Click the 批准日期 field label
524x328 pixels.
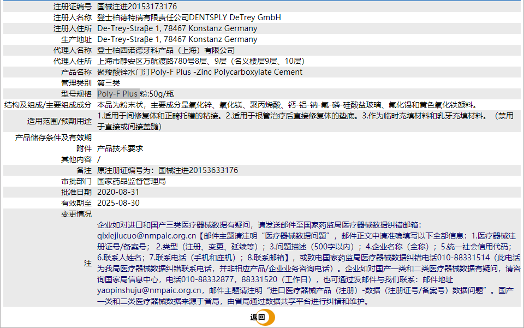coord(76,193)
